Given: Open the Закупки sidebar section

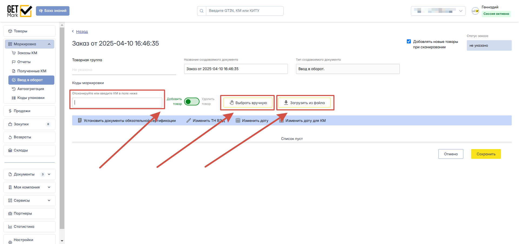Looking at the screenshot, I should [29, 124].
